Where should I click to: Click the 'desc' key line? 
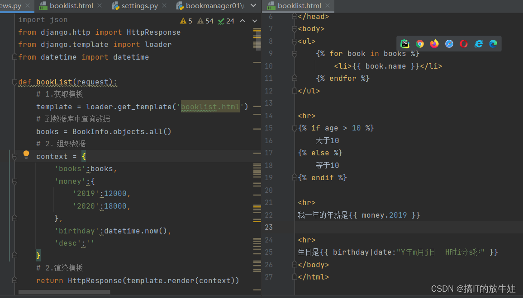74,243
